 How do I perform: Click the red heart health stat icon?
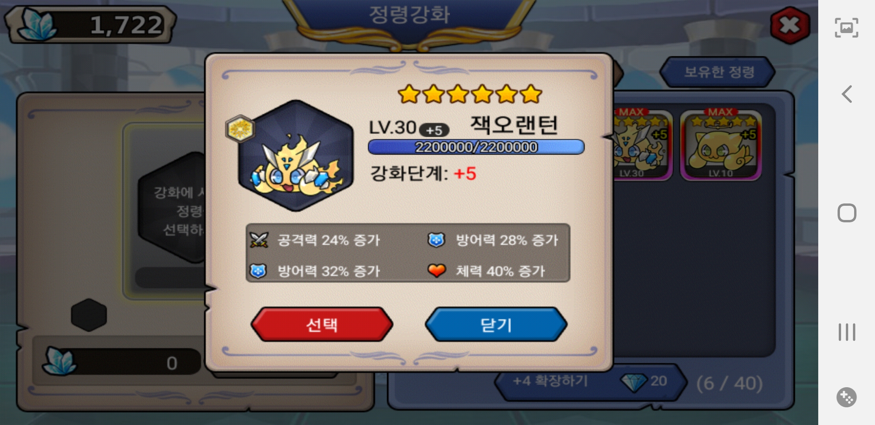click(x=436, y=270)
